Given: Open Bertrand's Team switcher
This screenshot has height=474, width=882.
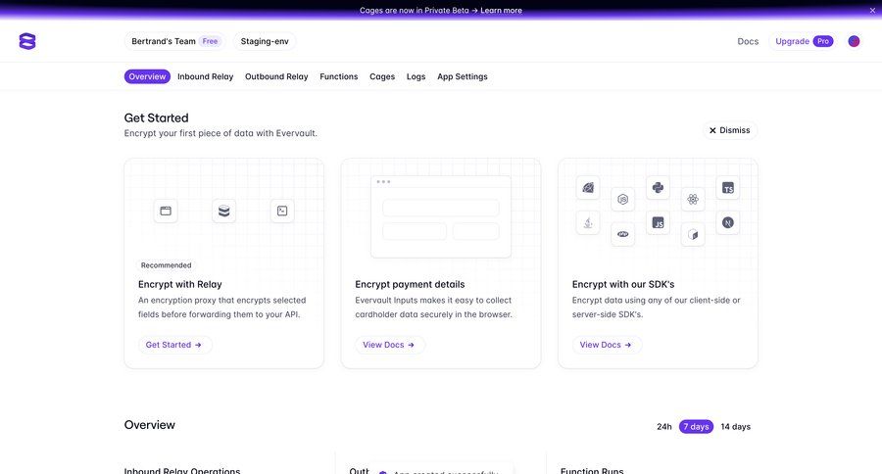Looking at the screenshot, I should coord(175,41).
